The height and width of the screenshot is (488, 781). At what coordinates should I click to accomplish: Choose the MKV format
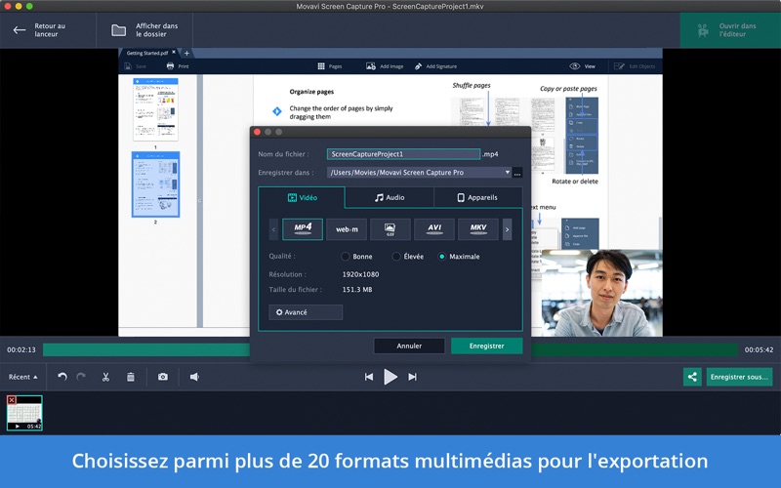tap(477, 229)
